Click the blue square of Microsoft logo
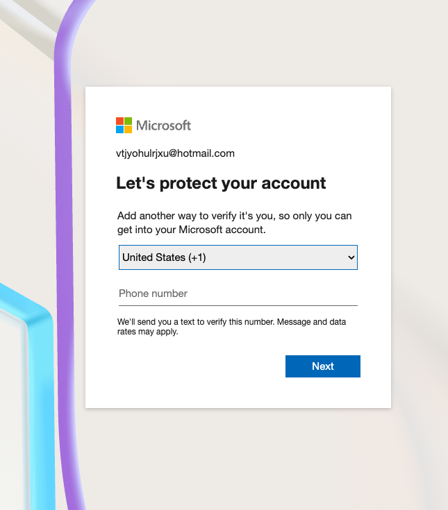 119,130
